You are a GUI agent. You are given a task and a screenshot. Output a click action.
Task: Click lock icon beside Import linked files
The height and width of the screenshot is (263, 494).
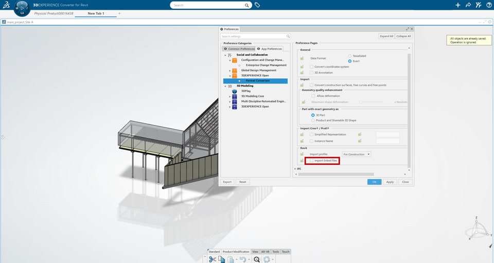tap(302, 161)
